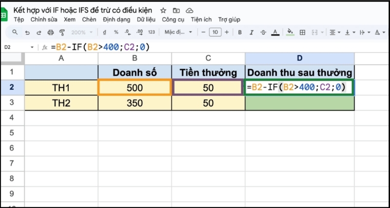Click the Google Sheets home icon

[3, 15]
